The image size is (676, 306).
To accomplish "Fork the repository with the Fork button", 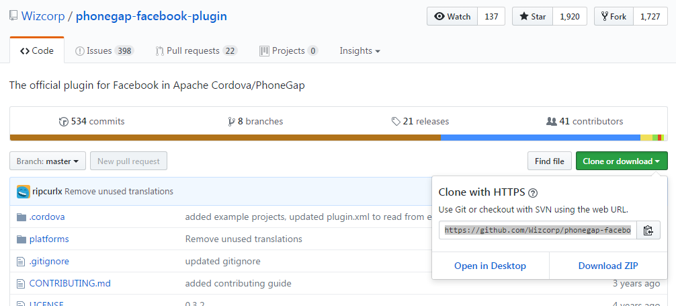I will [x=614, y=16].
